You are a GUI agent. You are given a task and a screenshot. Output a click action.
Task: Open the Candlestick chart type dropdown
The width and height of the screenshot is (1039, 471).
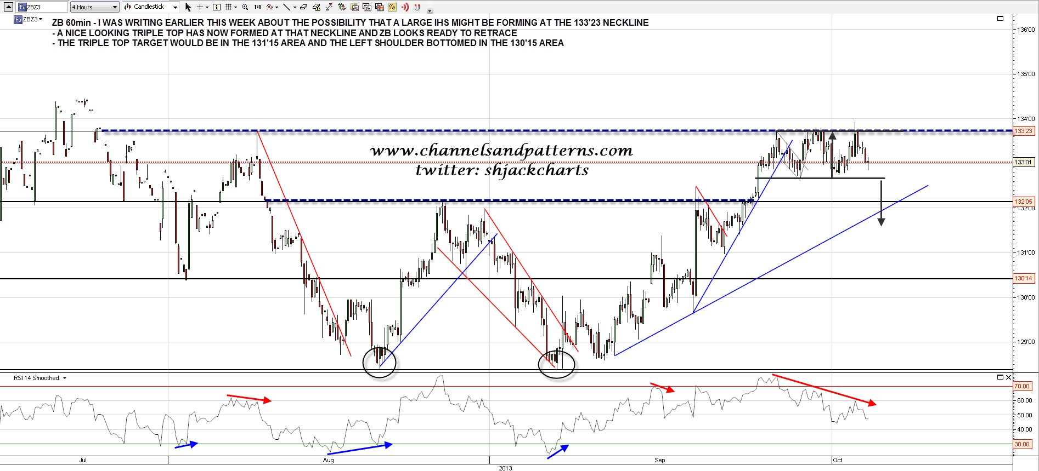[x=151, y=7]
